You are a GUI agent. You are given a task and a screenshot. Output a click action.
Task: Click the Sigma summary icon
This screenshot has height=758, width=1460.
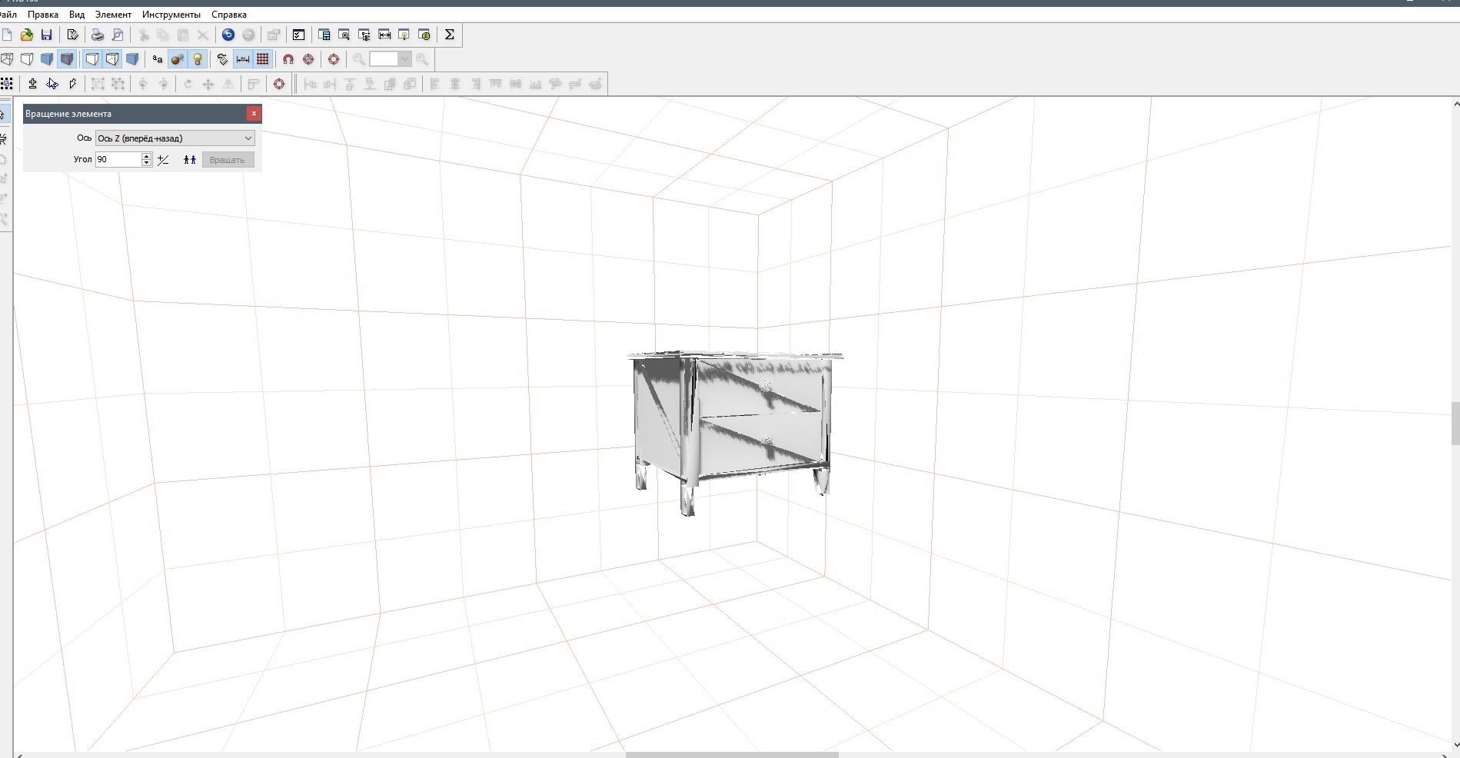tap(450, 35)
